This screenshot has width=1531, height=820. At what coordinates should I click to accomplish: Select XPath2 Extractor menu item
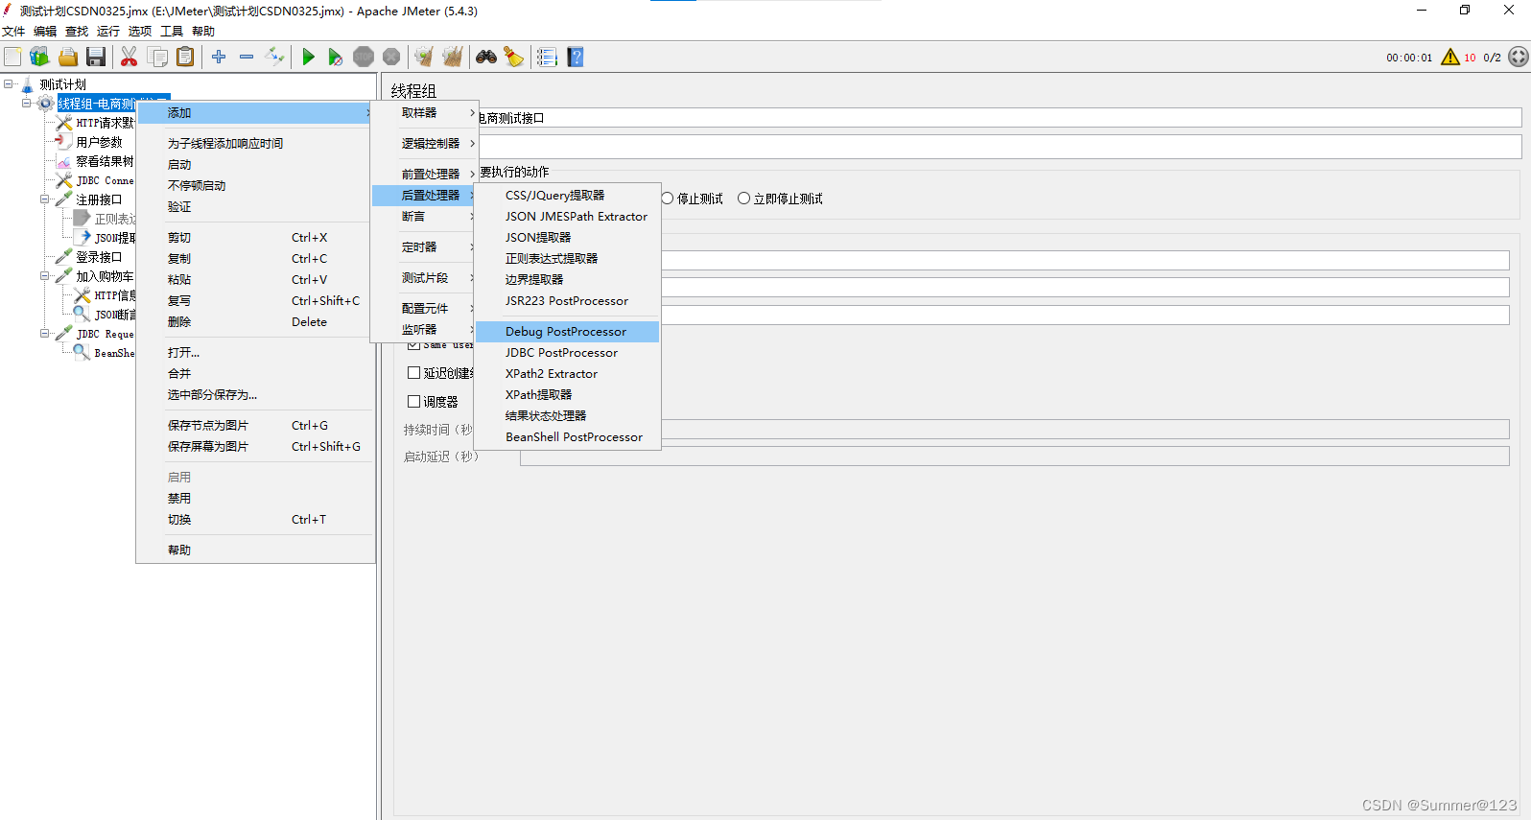[x=567, y=374]
